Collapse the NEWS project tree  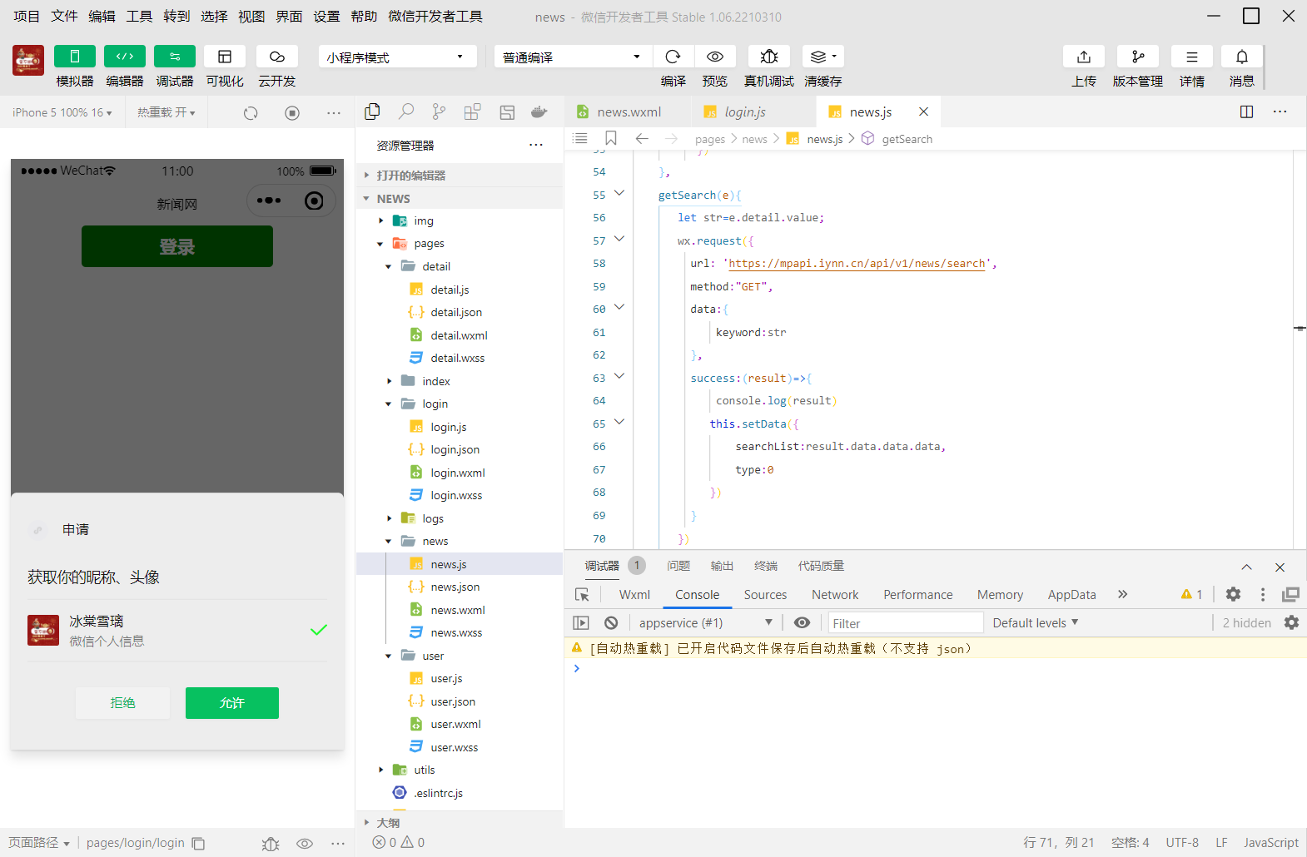(366, 199)
